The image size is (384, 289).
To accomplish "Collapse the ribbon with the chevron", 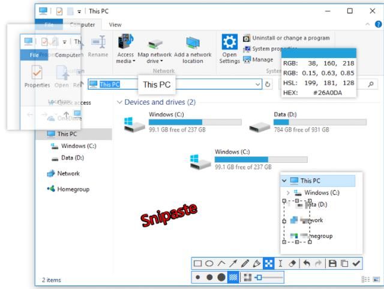I will [368, 24].
